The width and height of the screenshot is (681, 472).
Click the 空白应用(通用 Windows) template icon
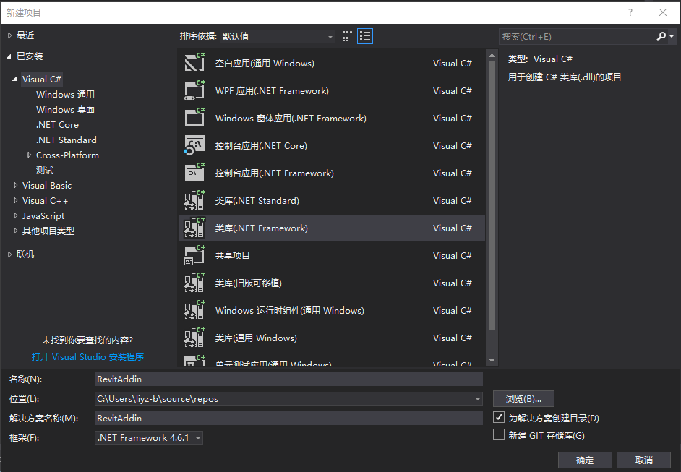[x=194, y=62]
